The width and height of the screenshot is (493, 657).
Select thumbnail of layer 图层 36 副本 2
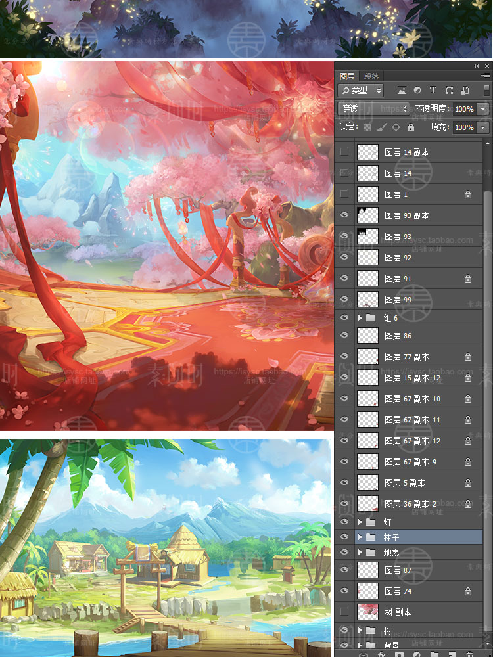click(367, 503)
